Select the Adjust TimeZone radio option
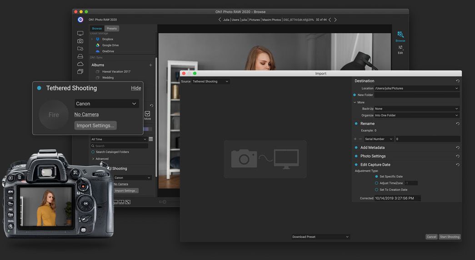Viewport: 475px width, 260px height. 376,183
